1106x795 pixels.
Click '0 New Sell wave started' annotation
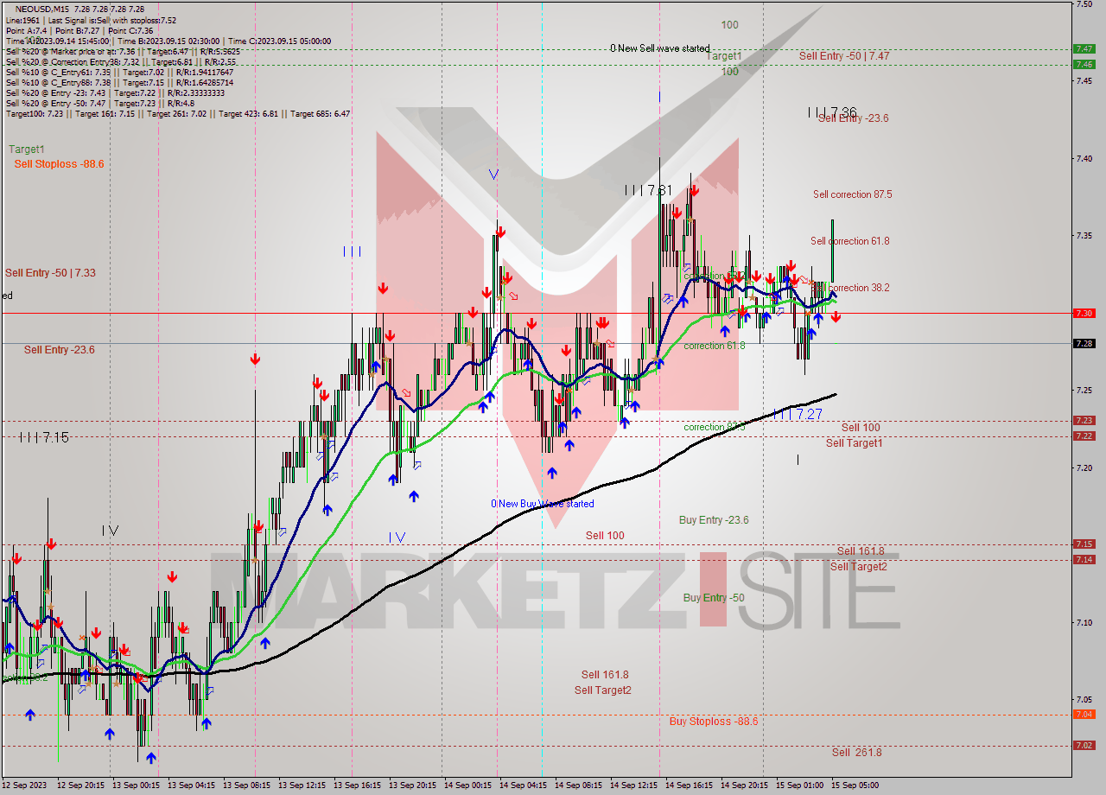[x=660, y=48]
